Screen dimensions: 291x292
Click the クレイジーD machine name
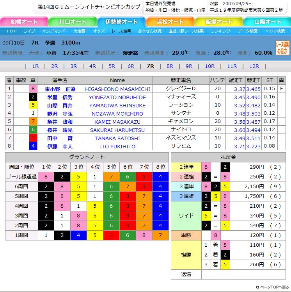point(181,89)
